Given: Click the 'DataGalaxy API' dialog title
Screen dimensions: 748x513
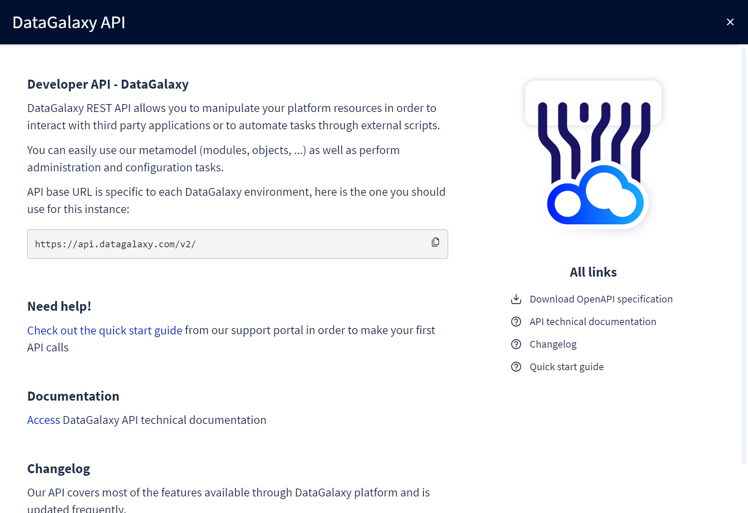Looking at the screenshot, I should (69, 22).
